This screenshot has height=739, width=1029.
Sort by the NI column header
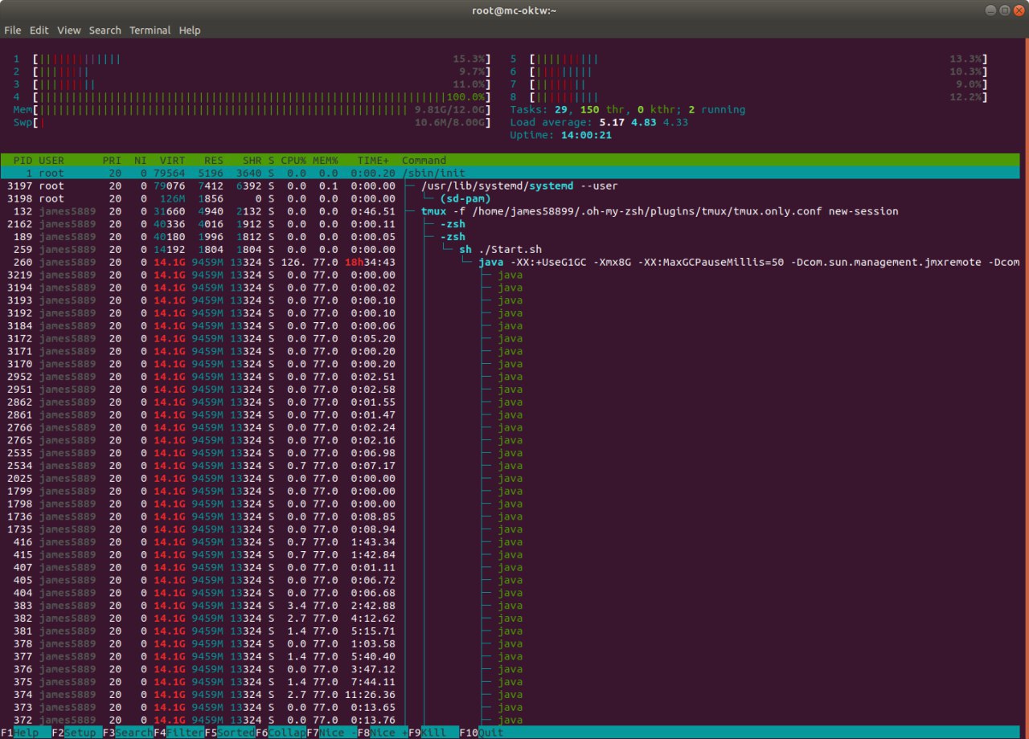pyautogui.click(x=141, y=161)
